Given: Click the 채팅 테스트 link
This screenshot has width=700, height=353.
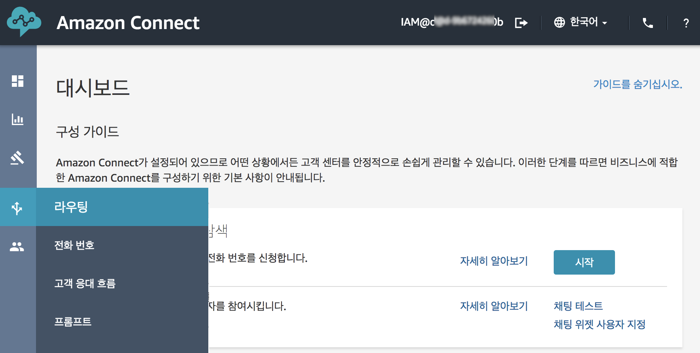Looking at the screenshot, I should pyautogui.click(x=578, y=306).
